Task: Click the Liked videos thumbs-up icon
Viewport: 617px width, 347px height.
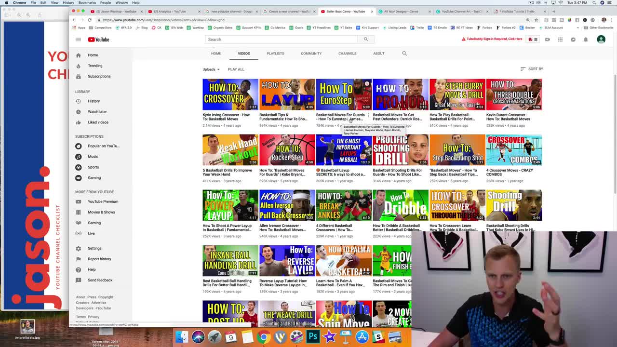Action: [78, 122]
